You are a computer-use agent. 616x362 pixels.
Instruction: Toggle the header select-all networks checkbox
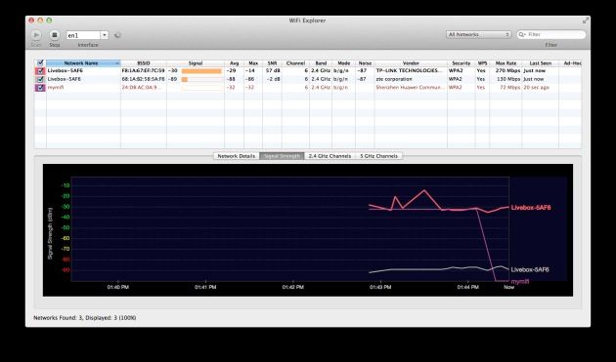[x=40, y=62]
